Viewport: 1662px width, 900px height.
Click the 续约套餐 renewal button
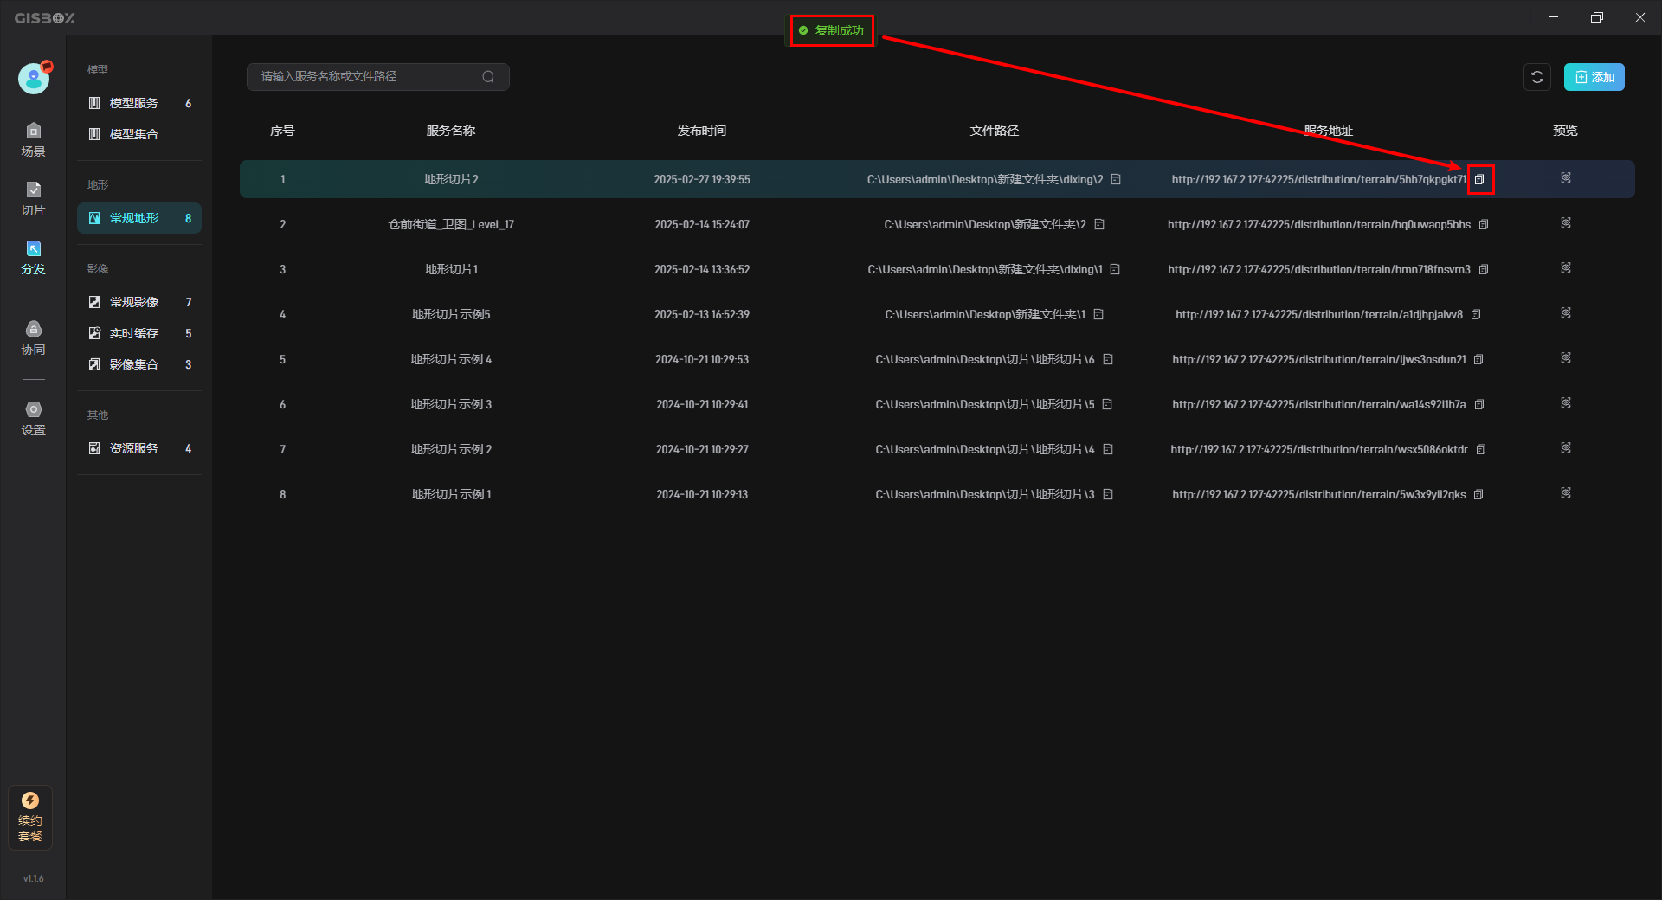pos(30,817)
